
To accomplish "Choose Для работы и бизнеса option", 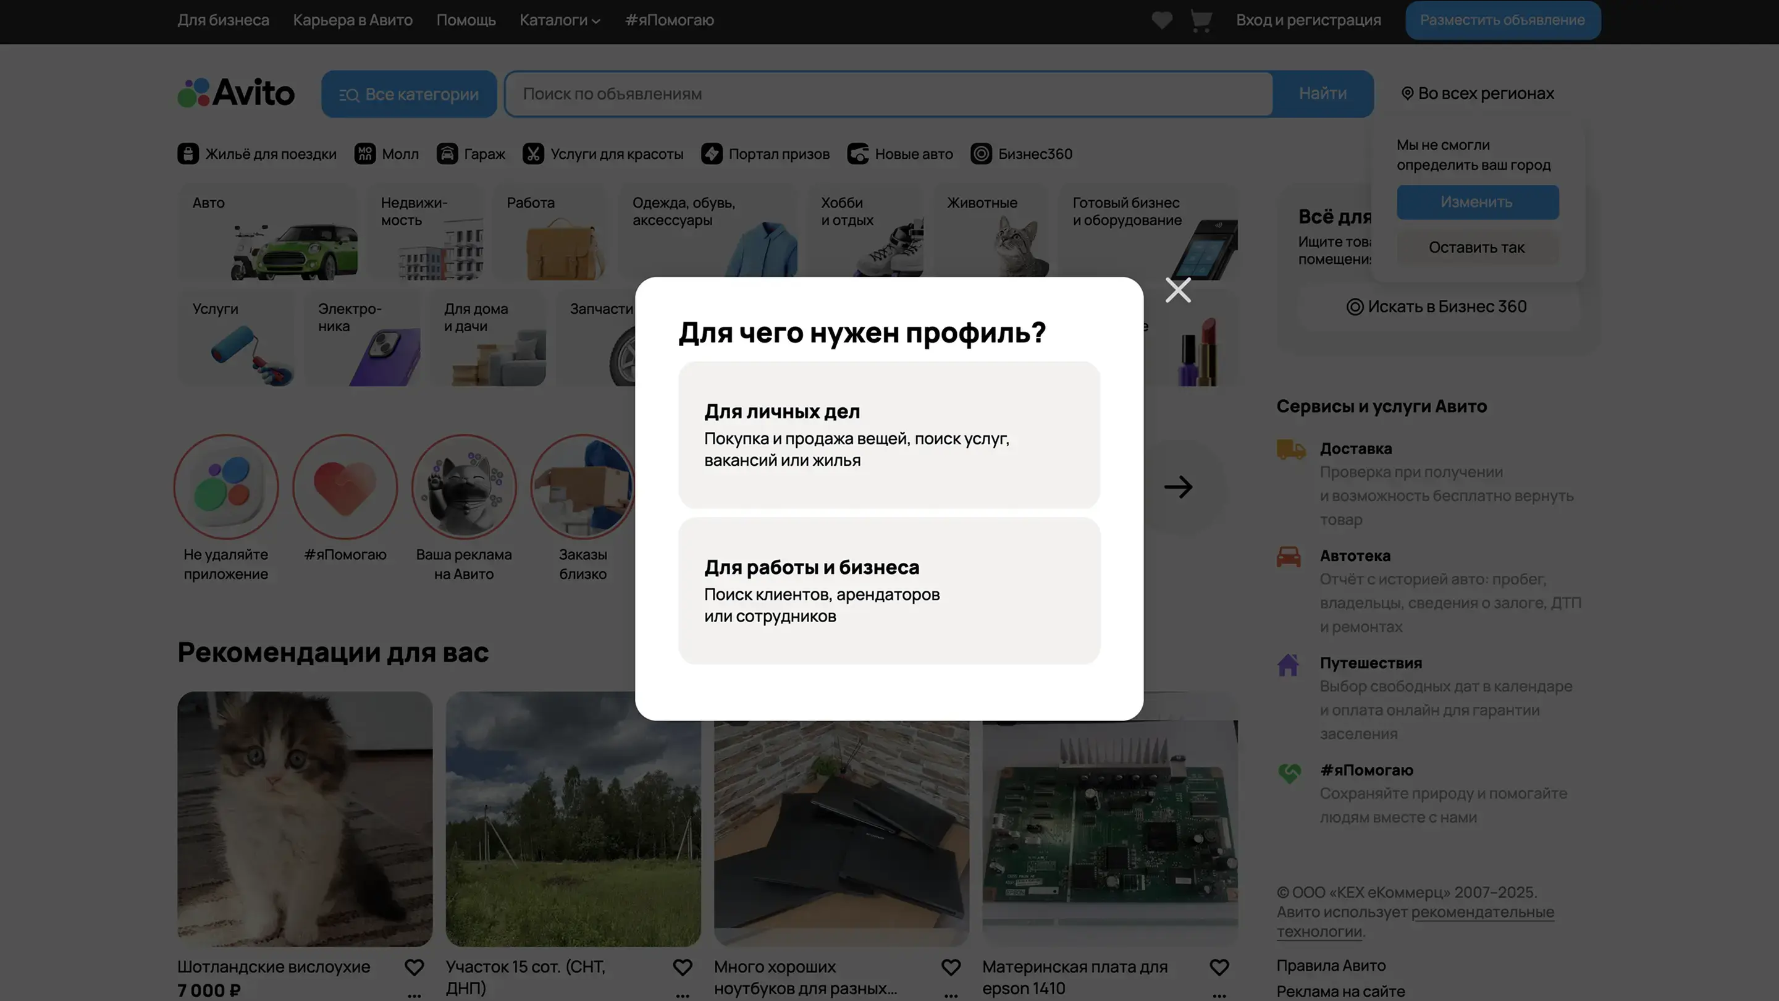I will tap(889, 591).
